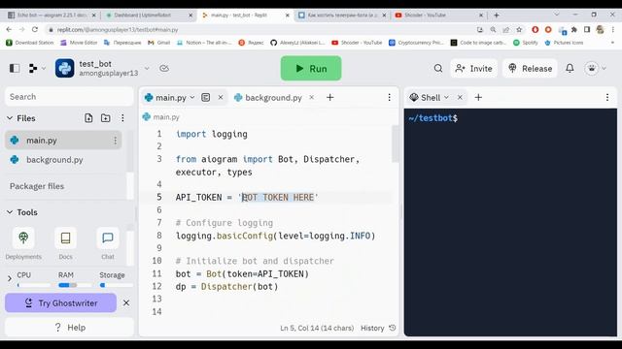622x349 pixels.
Task: Open the Chat tool
Action: 108,243
